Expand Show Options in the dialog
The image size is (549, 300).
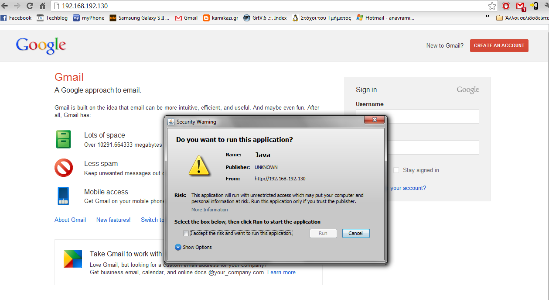click(x=193, y=247)
